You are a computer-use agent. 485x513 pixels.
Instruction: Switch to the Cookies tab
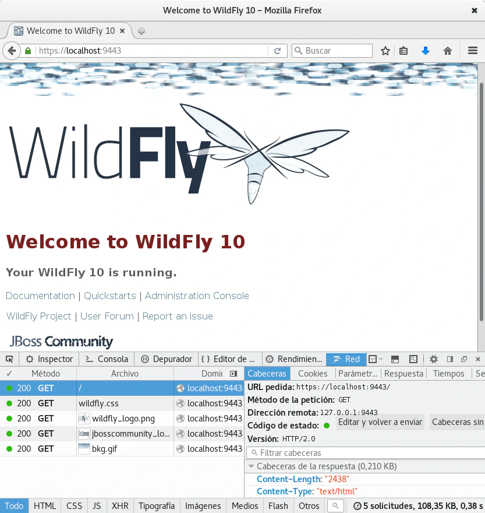[x=313, y=374]
